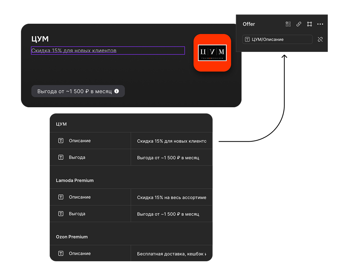This screenshot has width=349, height=275.
Task: Click the ЦУМ heading in the card
Action: [40, 39]
